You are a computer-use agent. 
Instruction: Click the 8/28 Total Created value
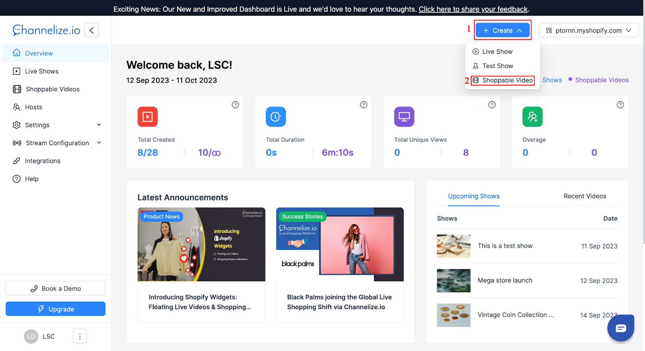(148, 153)
